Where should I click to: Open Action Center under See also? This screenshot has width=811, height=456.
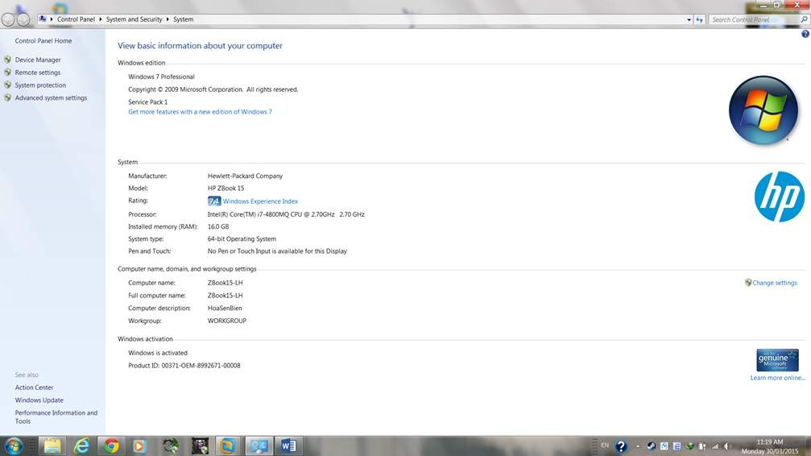34,388
